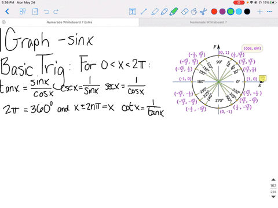Go back using the blue back arrow

(7, 12)
